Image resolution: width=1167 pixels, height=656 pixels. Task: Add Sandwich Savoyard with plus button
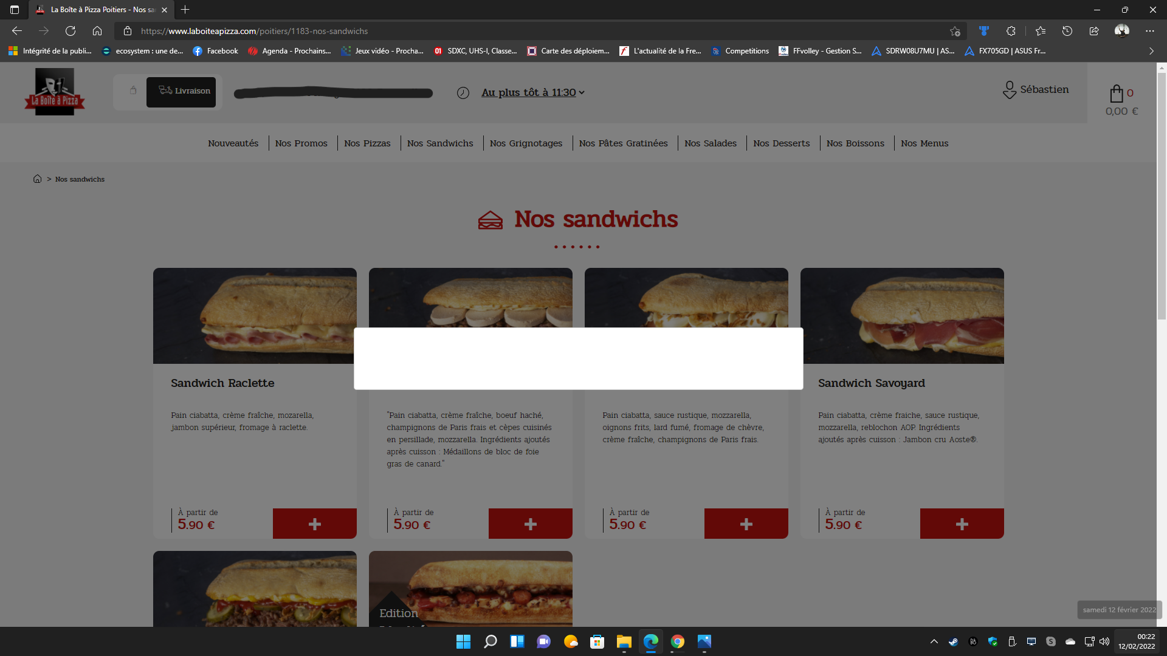coord(962,524)
